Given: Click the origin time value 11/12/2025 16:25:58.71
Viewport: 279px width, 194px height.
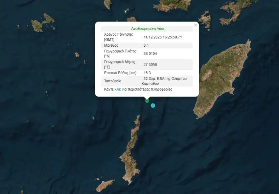Looking at the screenshot, I should 162,37.
